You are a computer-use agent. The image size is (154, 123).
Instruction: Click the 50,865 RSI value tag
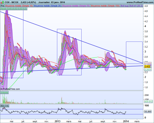point(148,111)
